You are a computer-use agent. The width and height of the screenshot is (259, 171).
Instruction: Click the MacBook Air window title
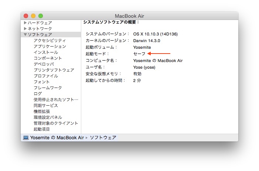point(129,16)
